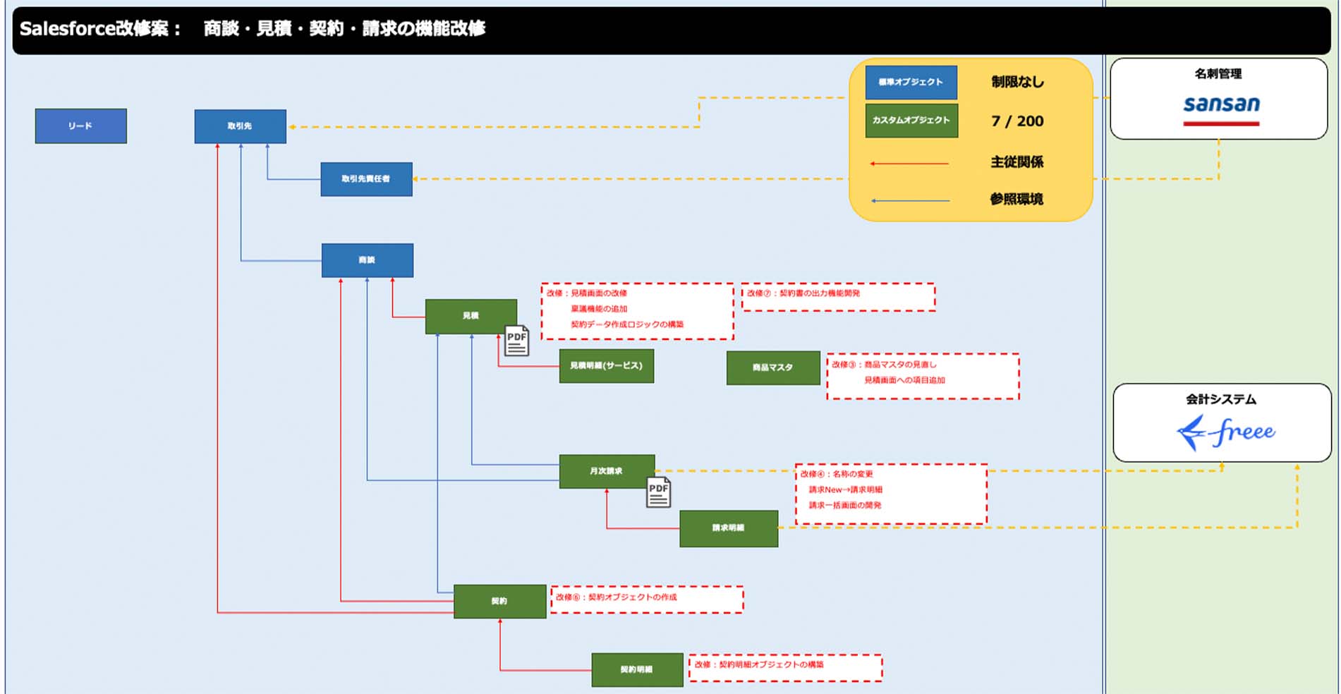Select the 契約明細 object box
Image resolution: width=1341 pixels, height=694 pixels.
click(x=637, y=669)
